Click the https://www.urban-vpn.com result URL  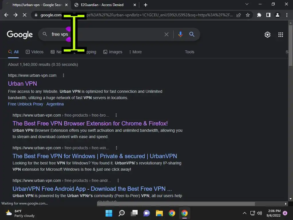tap(32, 75)
